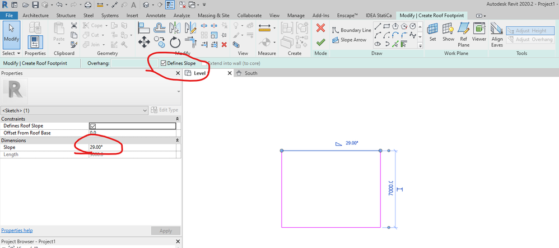The image size is (559, 248).
Task: Finish edit mode with green checkmark
Action: tap(320, 42)
